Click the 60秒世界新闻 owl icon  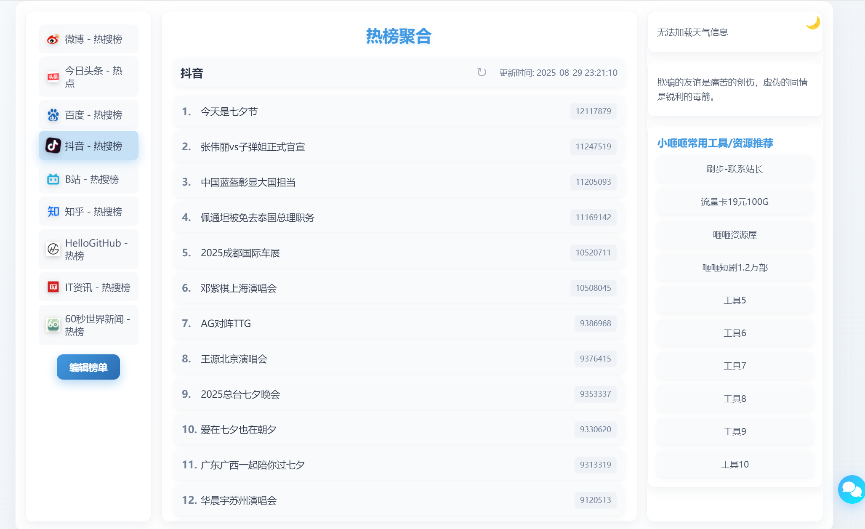point(53,325)
